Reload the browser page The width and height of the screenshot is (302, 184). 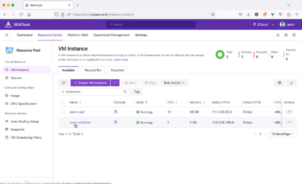21,15
